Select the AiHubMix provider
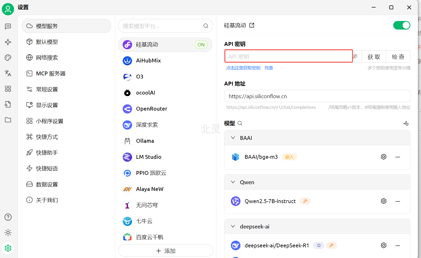 click(165, 61)
